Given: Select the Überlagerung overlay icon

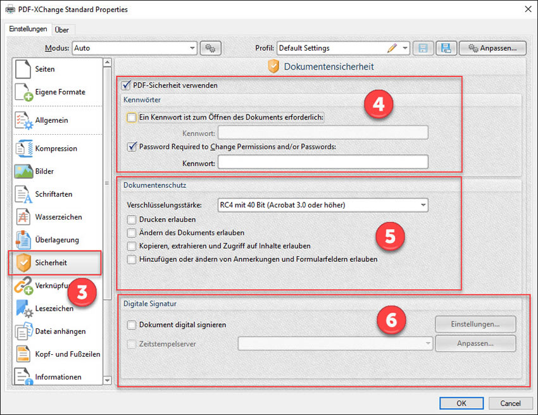Looking at the screenshot, I should (23, 240).
